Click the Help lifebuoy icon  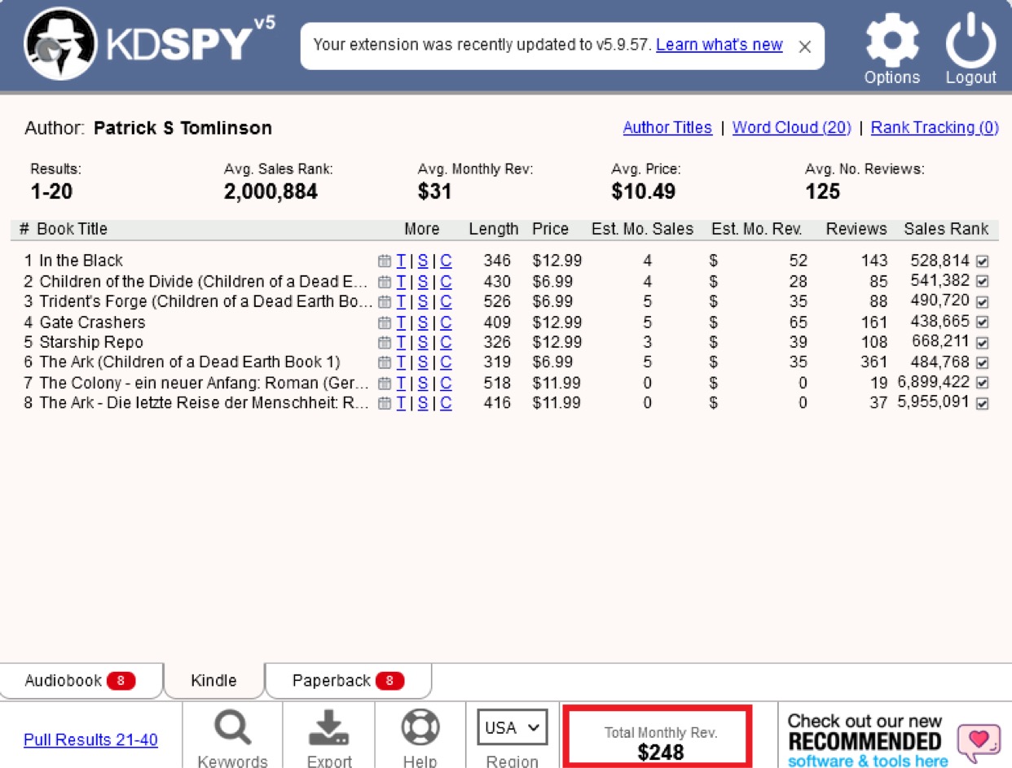click(420, 727)
